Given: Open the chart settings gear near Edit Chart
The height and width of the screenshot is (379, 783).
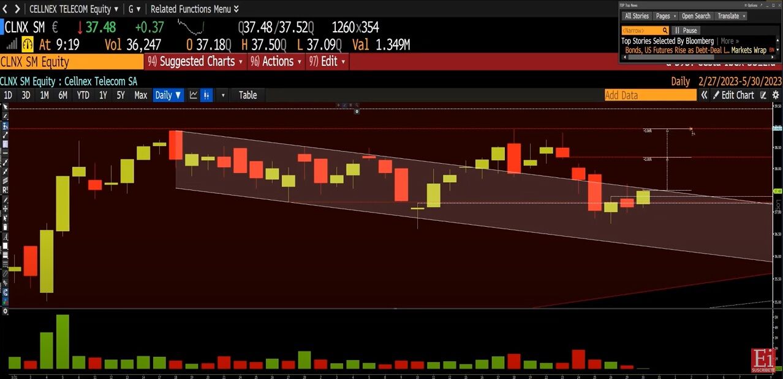Looking at the screenshot, I should pyautogui.click(x=776, y=95).
